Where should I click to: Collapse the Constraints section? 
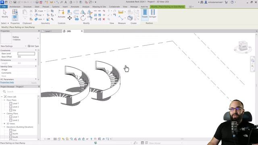36,50
